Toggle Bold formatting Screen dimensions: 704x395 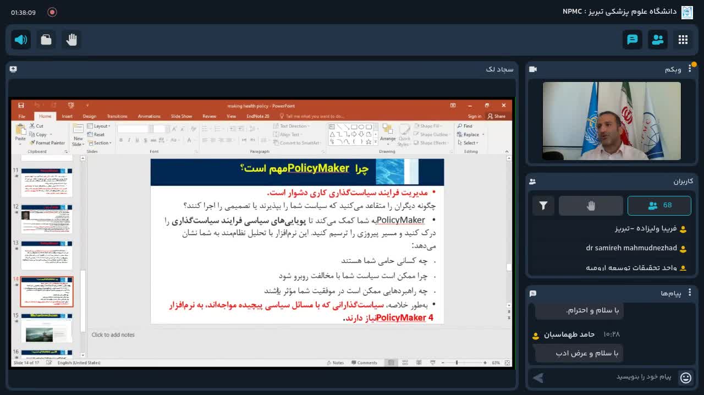121,140
